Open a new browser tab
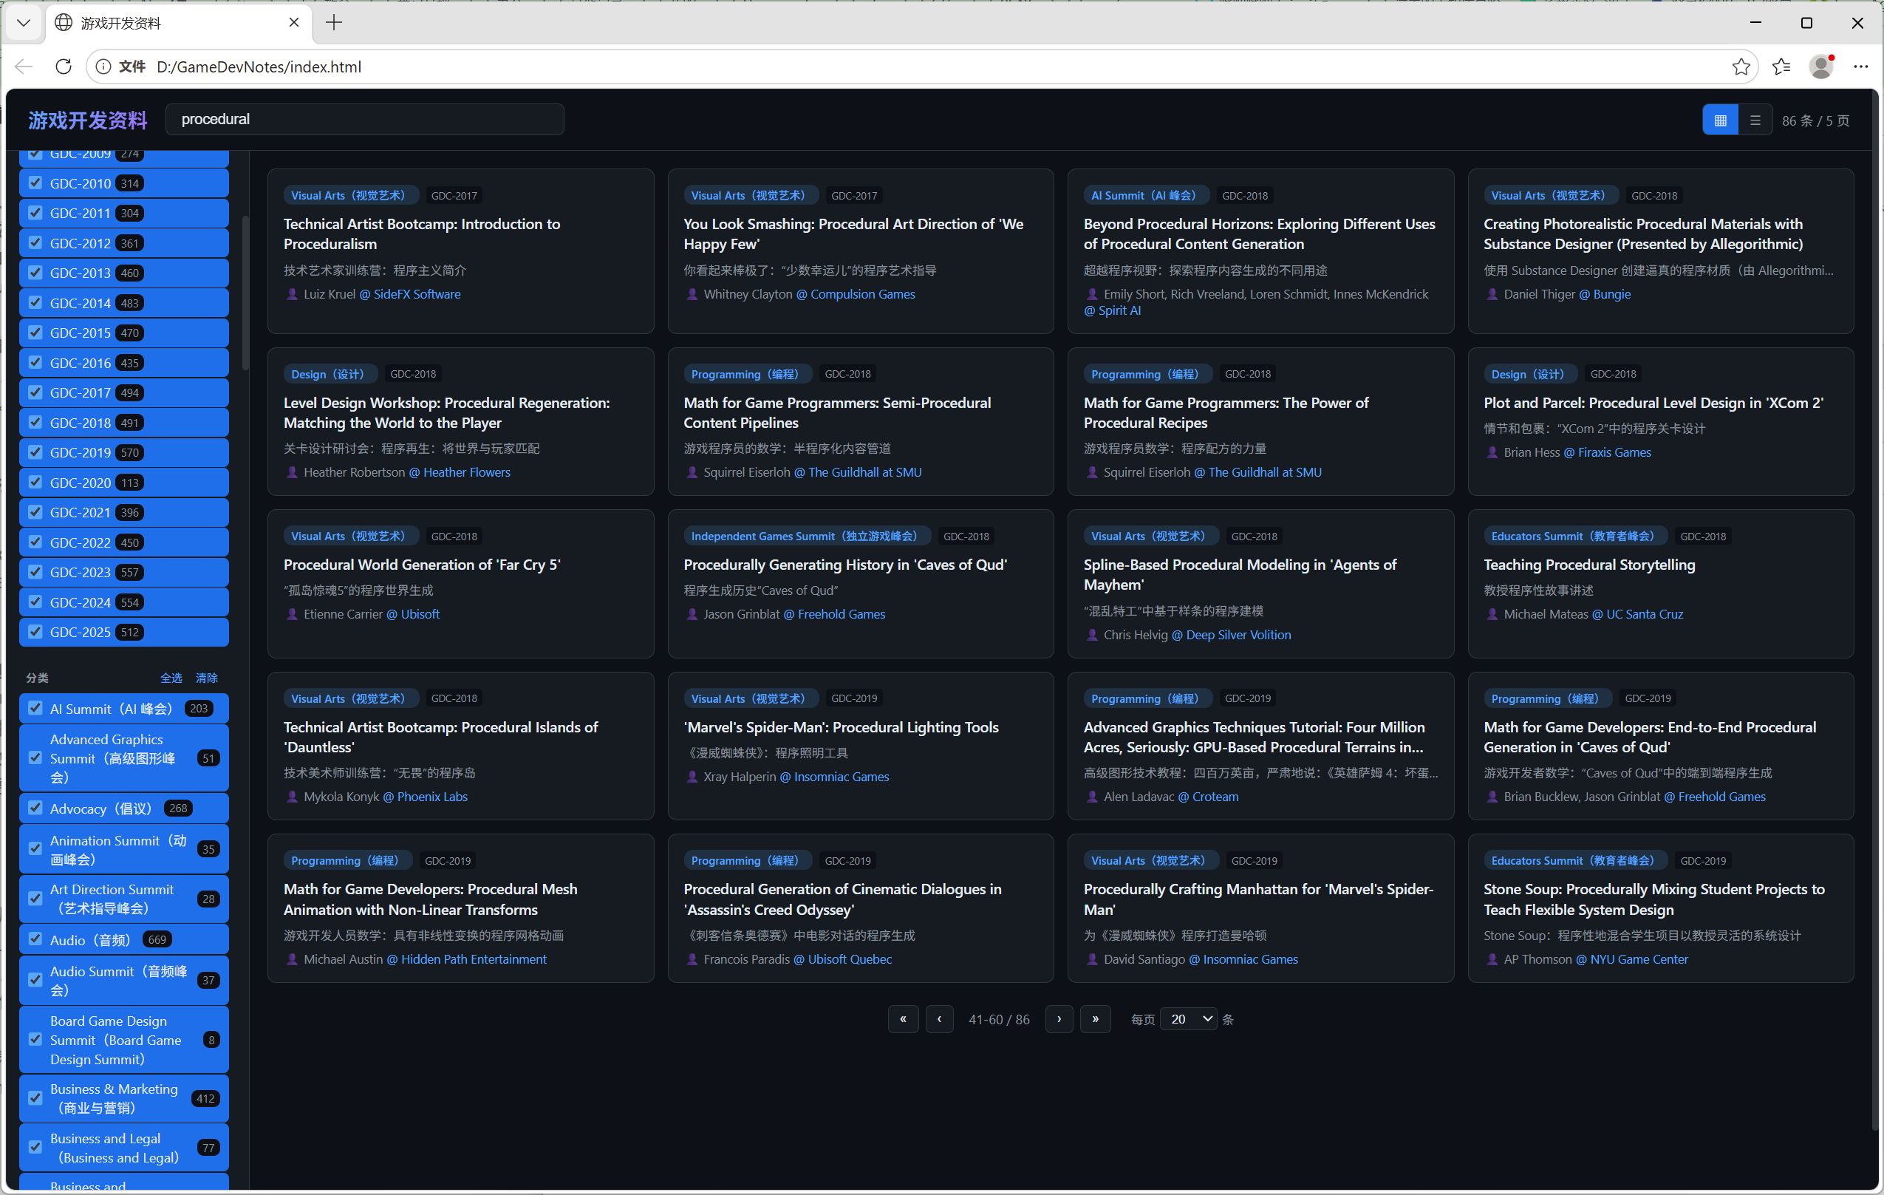This screenshot has width=1884, height=1195. pyautogui.click(x=334, y=23)
